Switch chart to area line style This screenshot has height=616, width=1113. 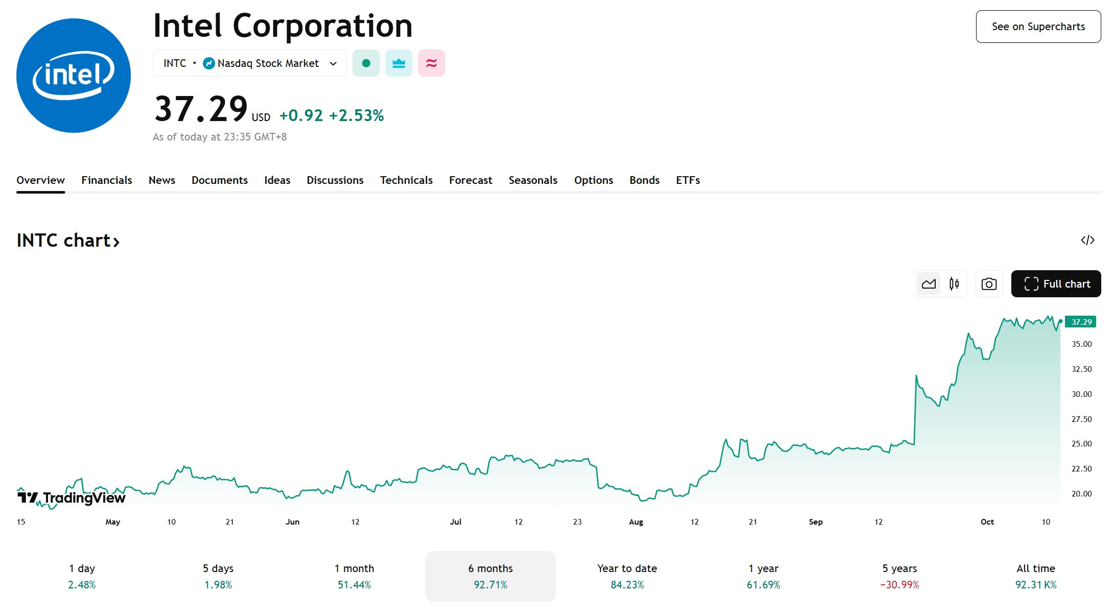[929, 284]
